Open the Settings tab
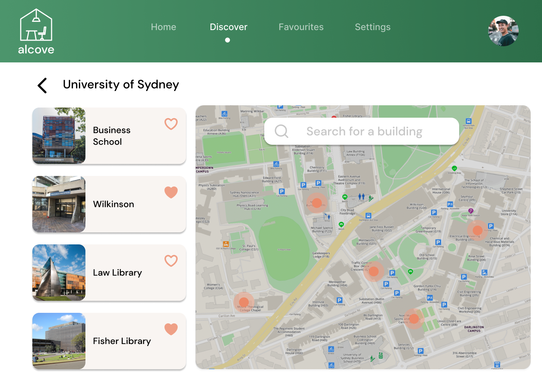 (373, 27)
